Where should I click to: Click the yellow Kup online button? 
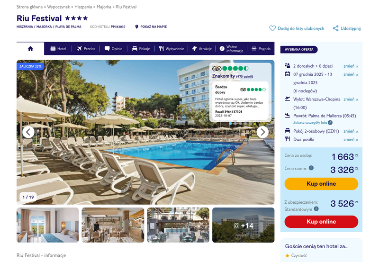point(321,184)
